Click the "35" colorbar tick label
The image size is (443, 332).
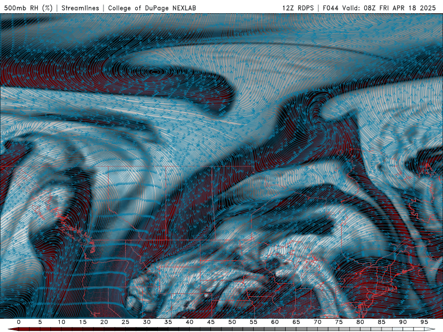[x=168, y=322]
